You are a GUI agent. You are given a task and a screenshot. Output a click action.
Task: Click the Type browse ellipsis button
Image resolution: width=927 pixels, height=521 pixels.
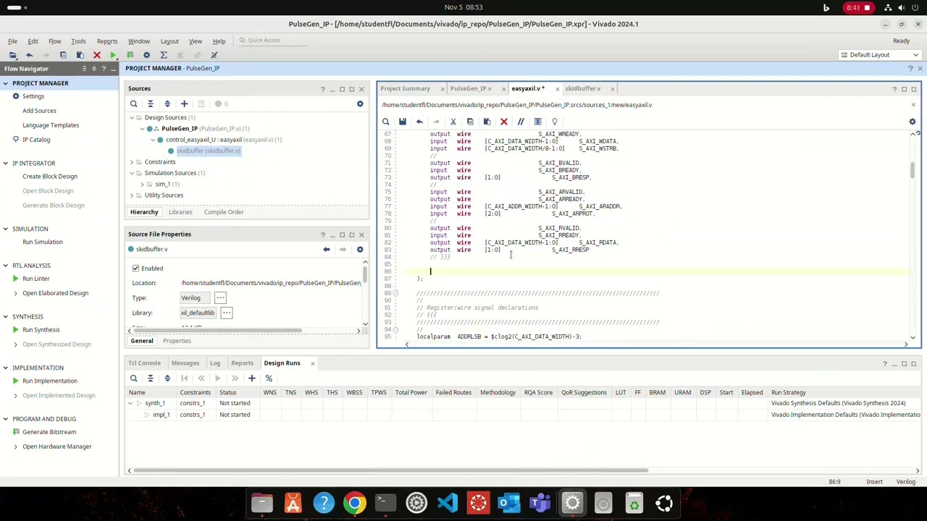[220, 298]
